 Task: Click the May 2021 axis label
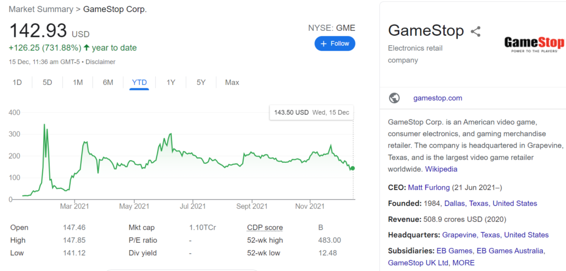pos(134,206)
